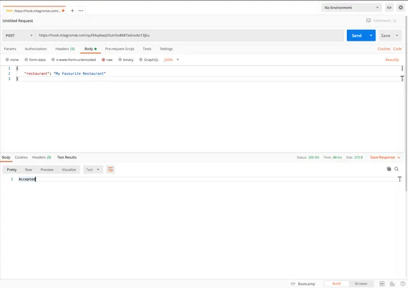
Task: Click the tab options ellipsis icon
Action: pos(81,10)
